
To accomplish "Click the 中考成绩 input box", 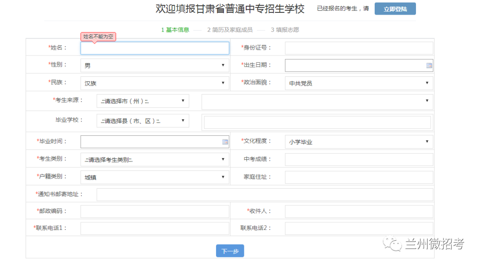I will pyautogui.click(x=359, y=160).
